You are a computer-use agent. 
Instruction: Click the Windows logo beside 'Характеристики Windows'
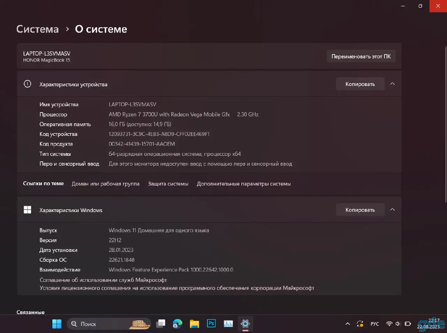pos(27,210)
